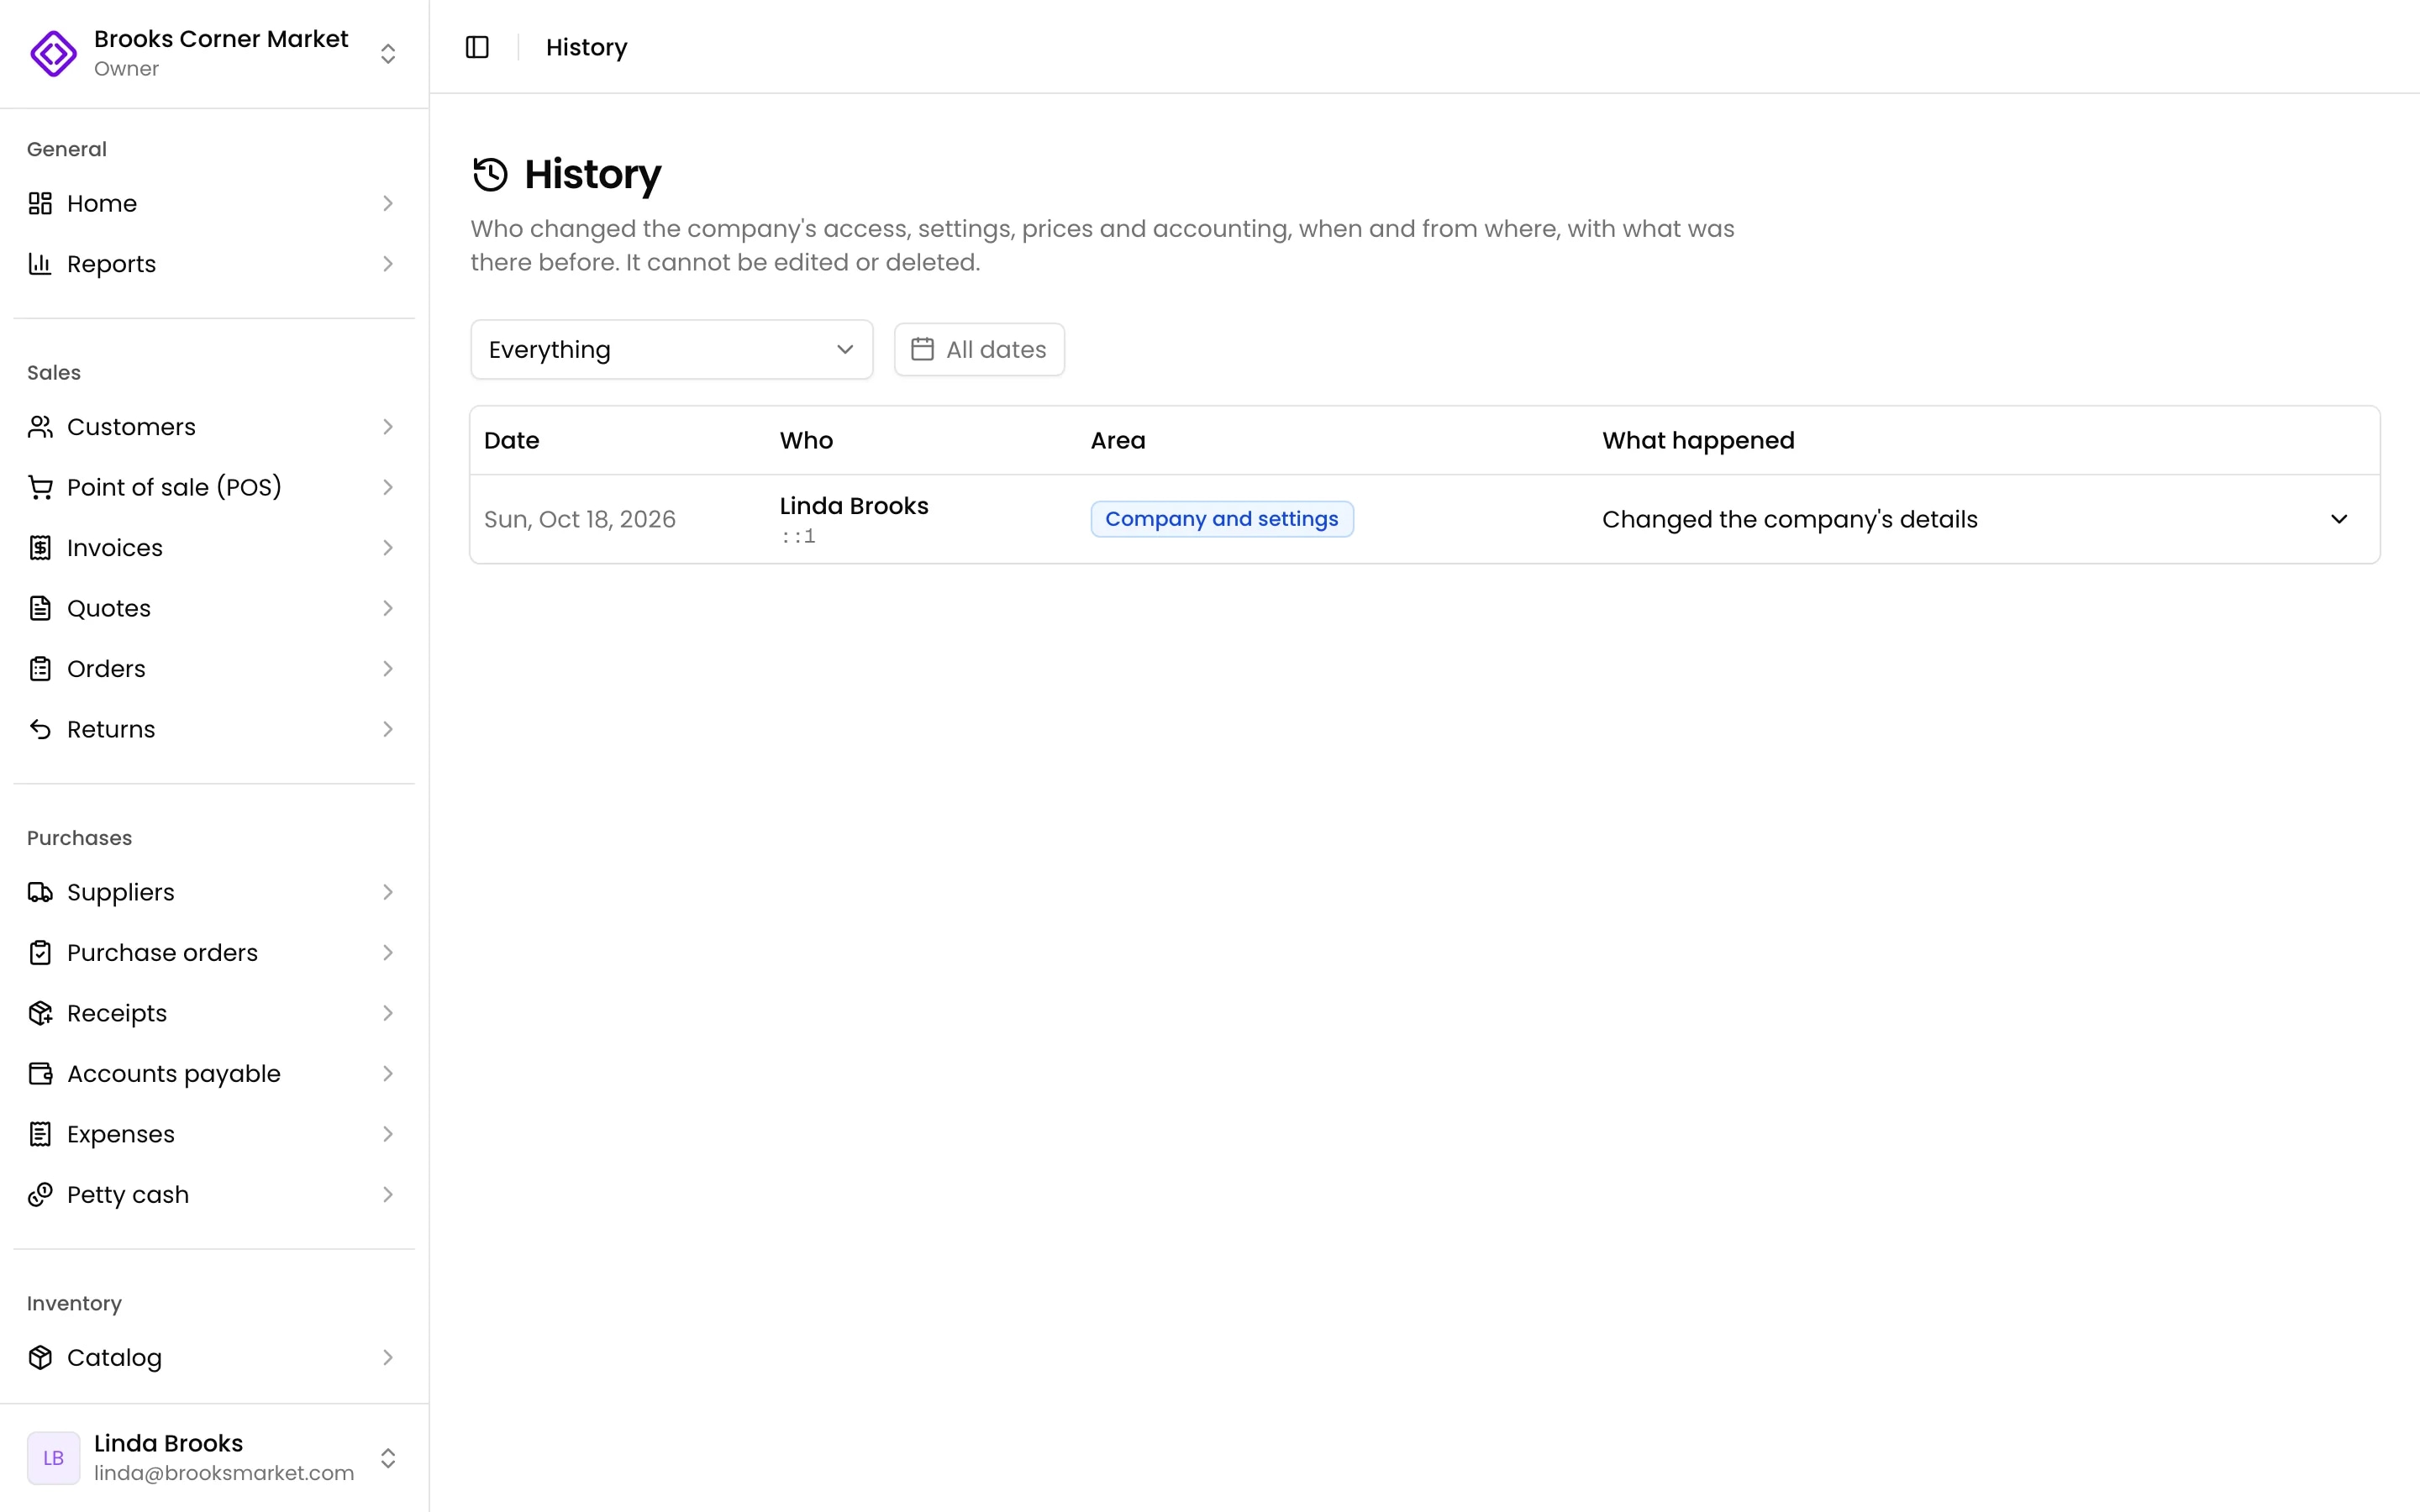The width and height of the screenshot is (2420, 1512).
Task: Click the Point of sale cart icon
Action: (x=40, y=487)
